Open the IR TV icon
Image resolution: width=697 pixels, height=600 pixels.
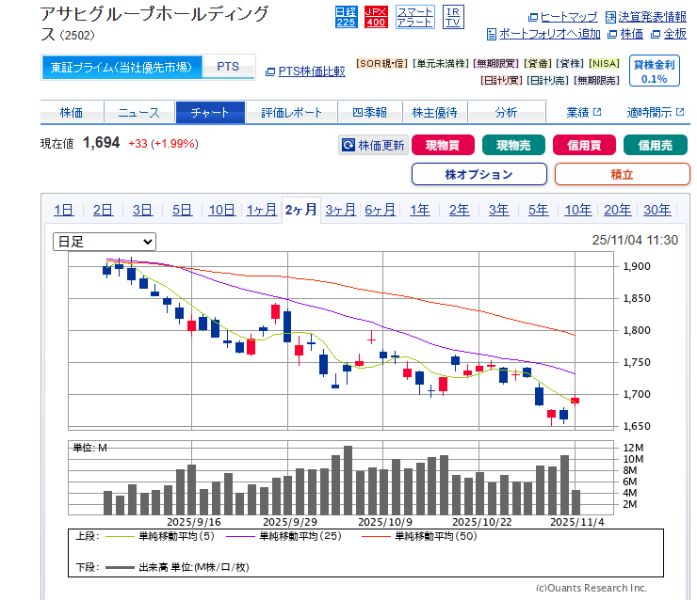point(453,16)
